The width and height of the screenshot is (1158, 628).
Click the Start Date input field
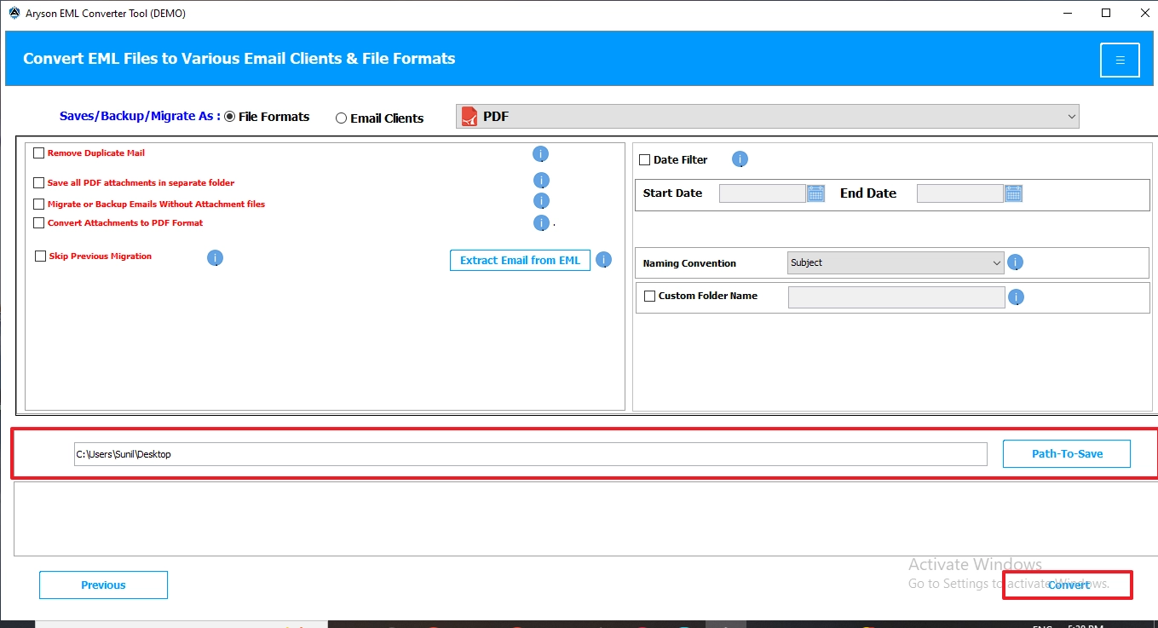point(763,193)
